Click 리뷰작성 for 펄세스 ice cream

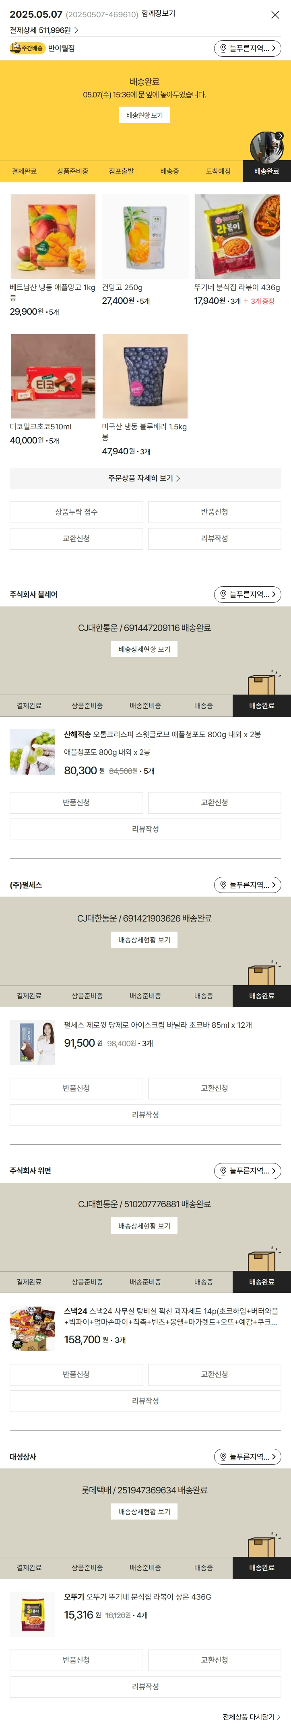[145, 1115]
